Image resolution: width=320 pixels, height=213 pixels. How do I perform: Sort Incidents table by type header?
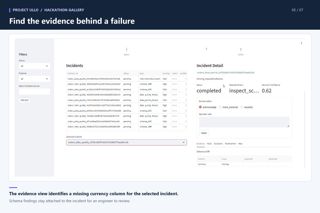(x=150, y=73)
